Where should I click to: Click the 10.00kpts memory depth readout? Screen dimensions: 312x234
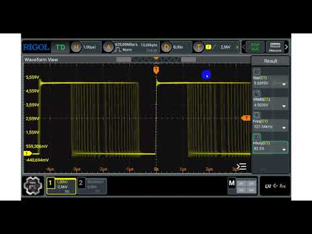pyautogui.click(x=149, y=45)
